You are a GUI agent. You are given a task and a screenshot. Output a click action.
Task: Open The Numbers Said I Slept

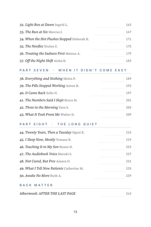click(75, 100)
